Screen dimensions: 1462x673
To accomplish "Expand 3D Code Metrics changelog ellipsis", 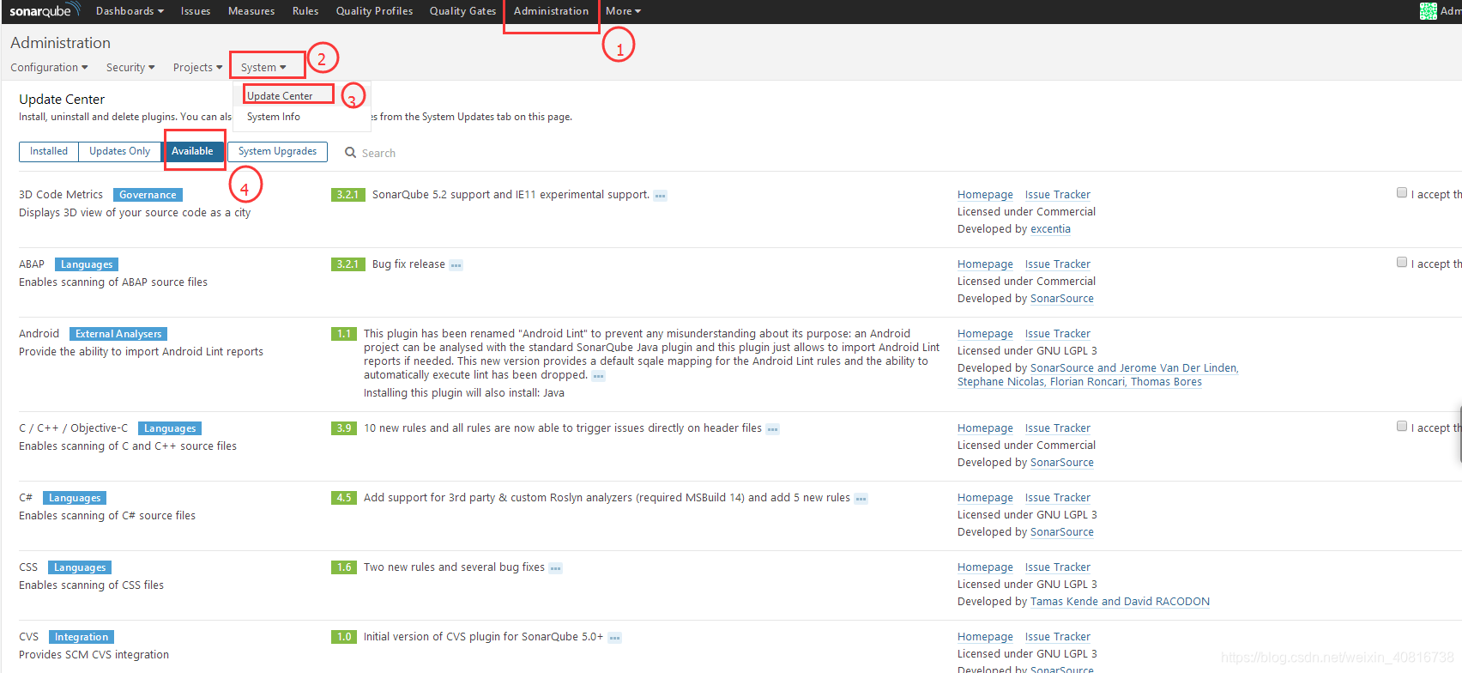I will coord(660,196).
